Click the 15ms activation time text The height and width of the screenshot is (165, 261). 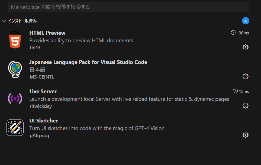coord(244,92)
